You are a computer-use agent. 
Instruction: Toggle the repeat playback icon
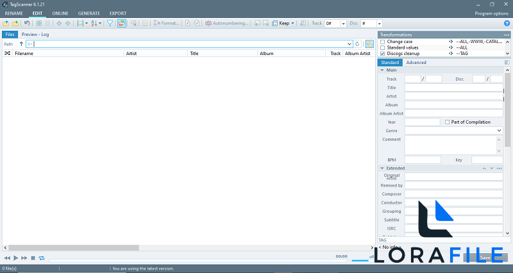click(42, 258)
